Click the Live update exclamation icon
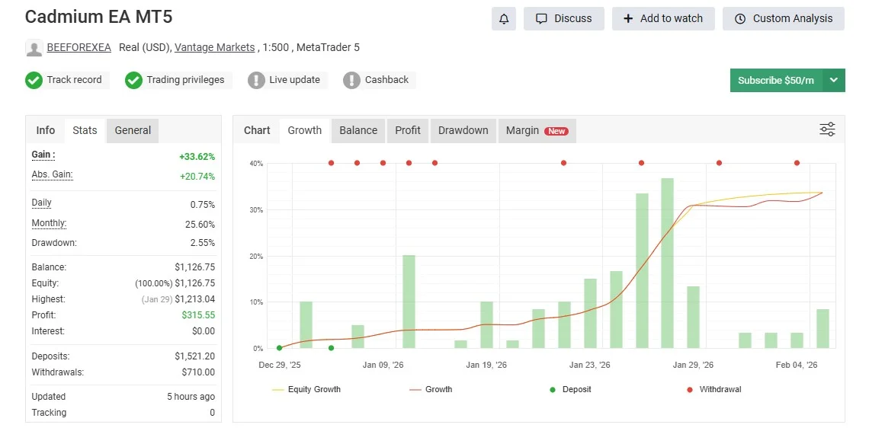Screen dimensions: 869x431 pyautogui.click(x=256, y=80)
